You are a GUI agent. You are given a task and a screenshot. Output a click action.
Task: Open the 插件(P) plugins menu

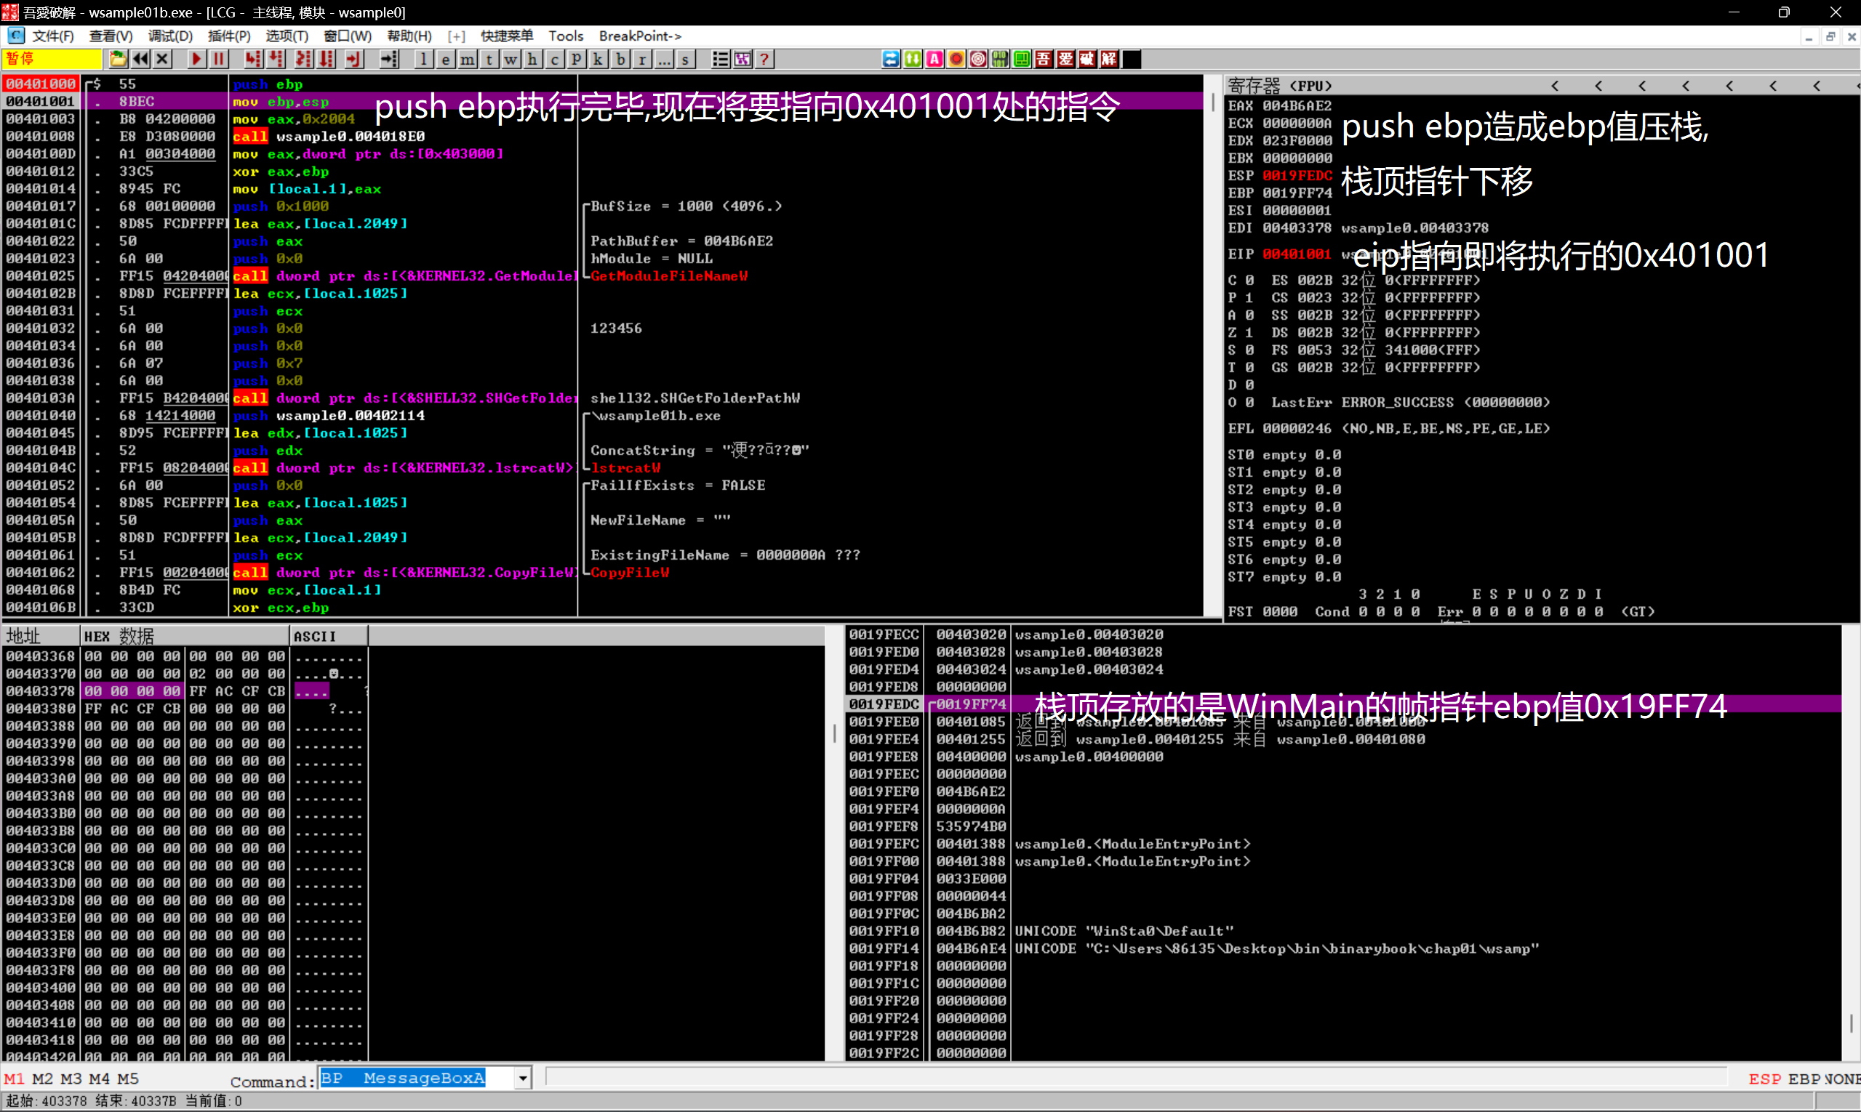pyautogui.click(x=228, y=36)
